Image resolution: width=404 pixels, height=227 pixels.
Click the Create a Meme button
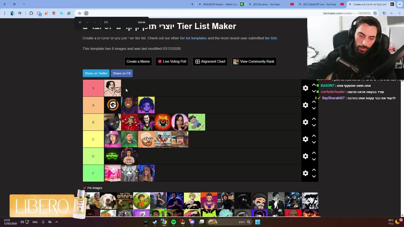click(138, 61)
